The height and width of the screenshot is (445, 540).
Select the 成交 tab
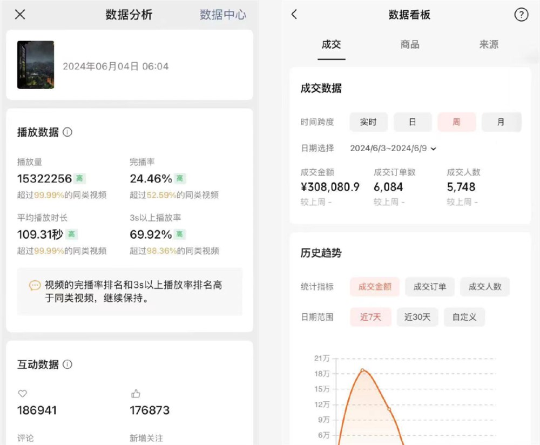(331, 45)
